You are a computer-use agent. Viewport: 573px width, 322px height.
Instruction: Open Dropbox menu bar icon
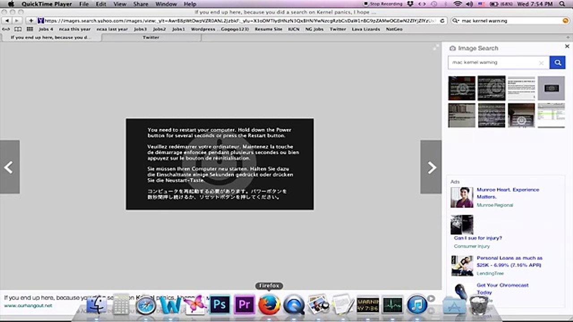411,4
